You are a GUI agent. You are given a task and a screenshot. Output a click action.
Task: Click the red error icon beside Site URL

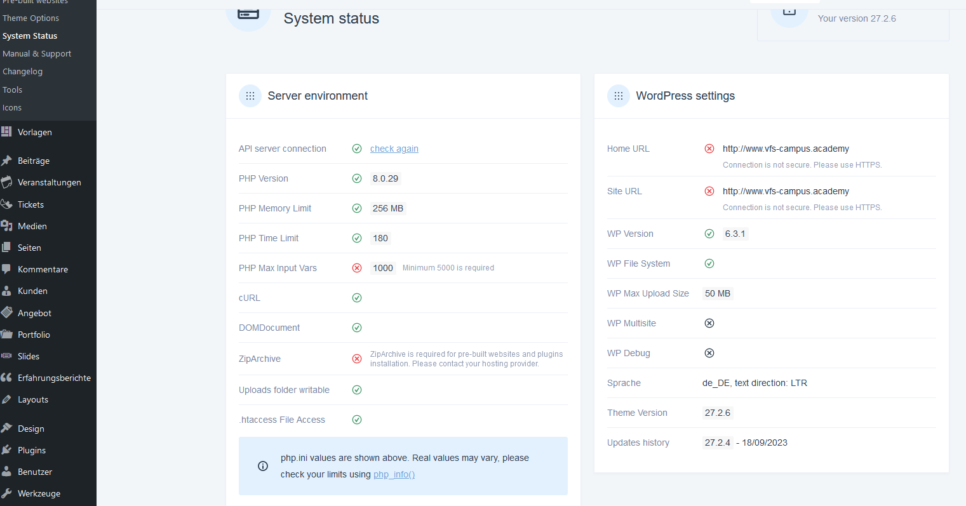[709, 191]
